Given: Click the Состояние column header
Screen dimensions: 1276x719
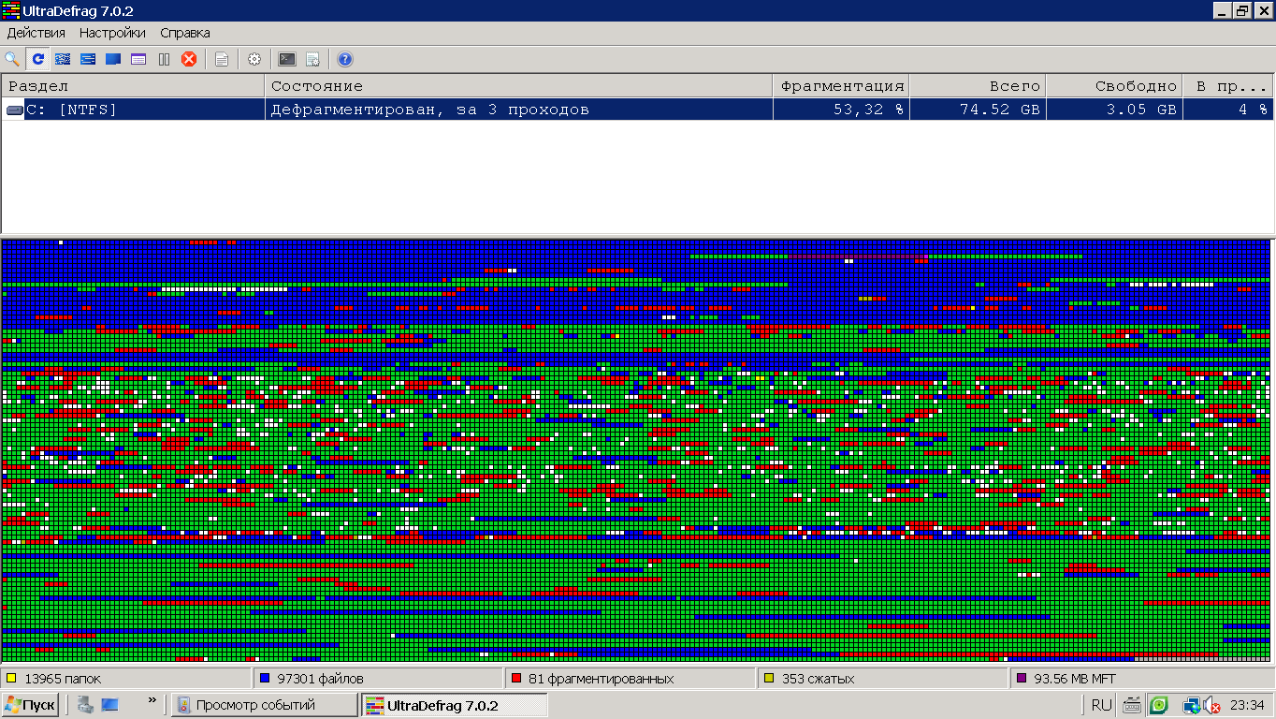Looking at the screenshot, I should click(x=519, y=86).
